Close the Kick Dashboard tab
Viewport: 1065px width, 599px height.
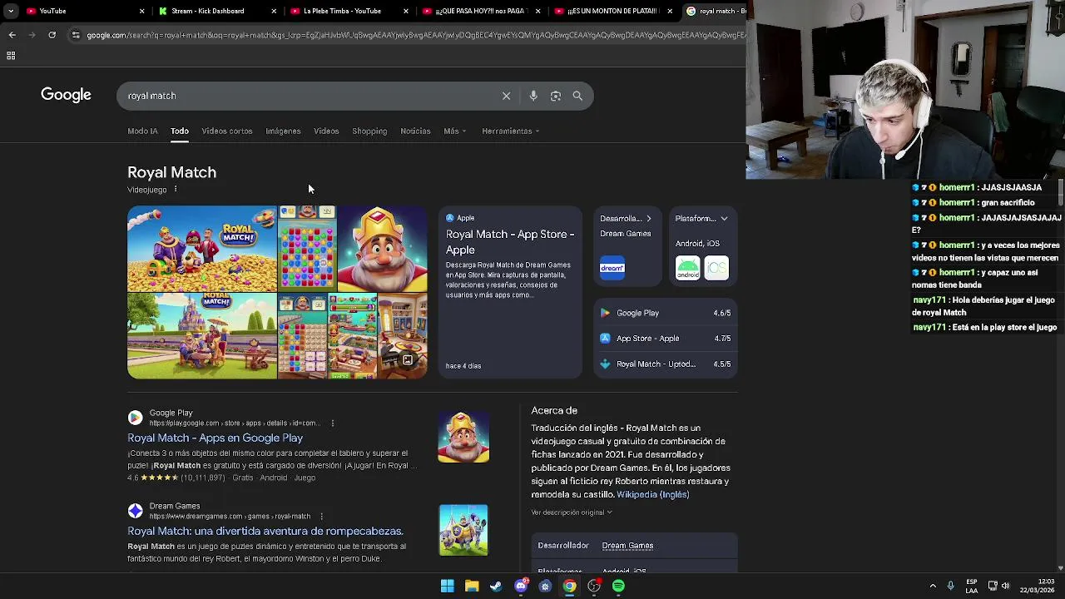tap(274, 11)
